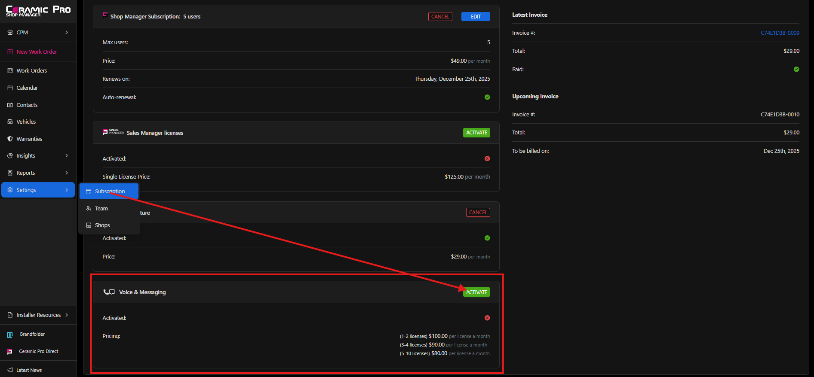Open the Subscription submenu item

109,192
